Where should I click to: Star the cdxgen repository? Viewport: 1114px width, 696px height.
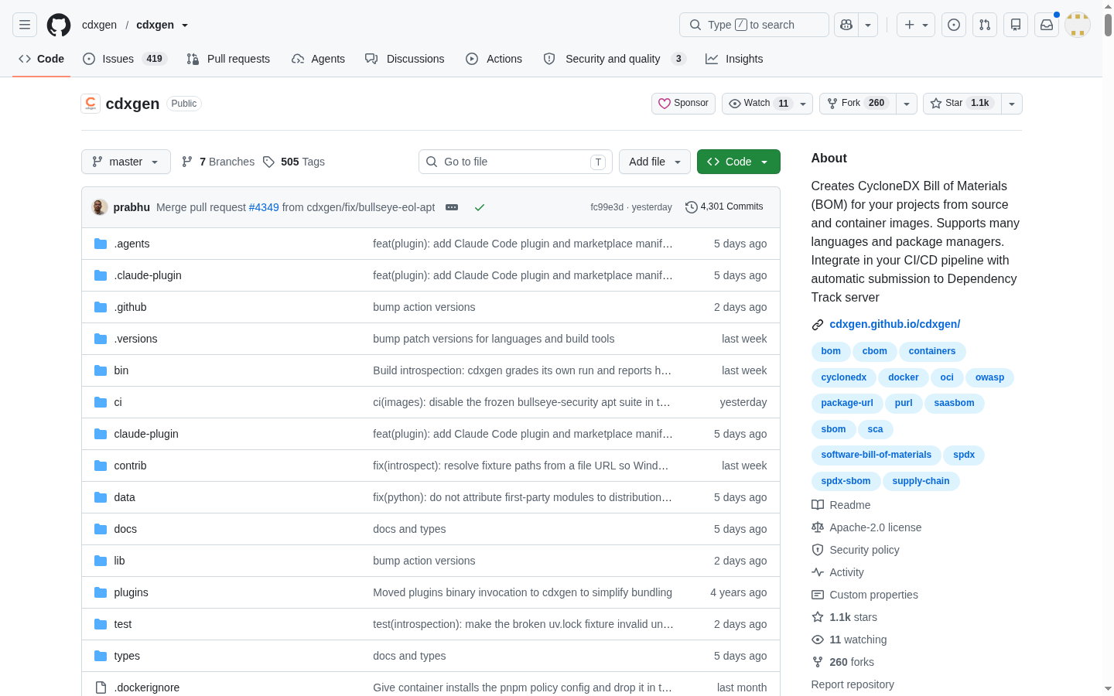click(x=962, y=104)
